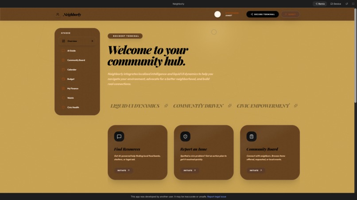Click the Budget sidebar icon
The width and height of the screenshot is (357, 200).
[63, 79]
